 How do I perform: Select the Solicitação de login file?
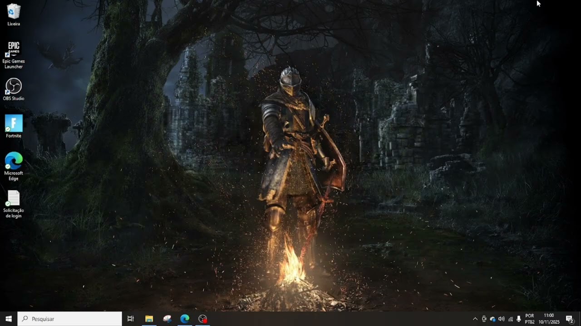14,204
